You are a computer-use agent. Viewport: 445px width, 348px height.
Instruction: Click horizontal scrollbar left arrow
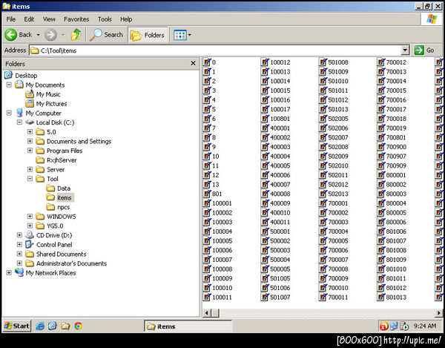207,313
